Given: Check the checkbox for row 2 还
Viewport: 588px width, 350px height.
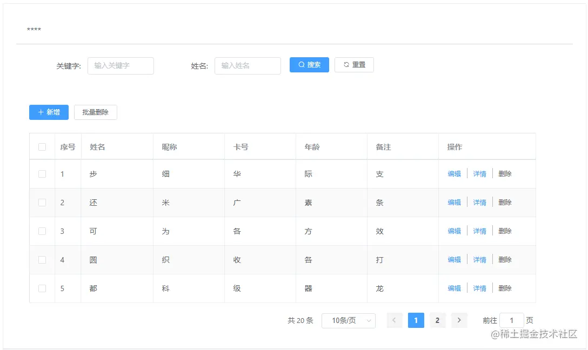Looking at the screenshot, I should [x=42, y=203].
